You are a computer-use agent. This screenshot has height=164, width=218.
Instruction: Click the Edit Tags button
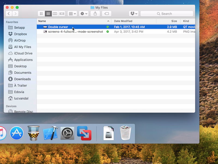tap(107, 14)
